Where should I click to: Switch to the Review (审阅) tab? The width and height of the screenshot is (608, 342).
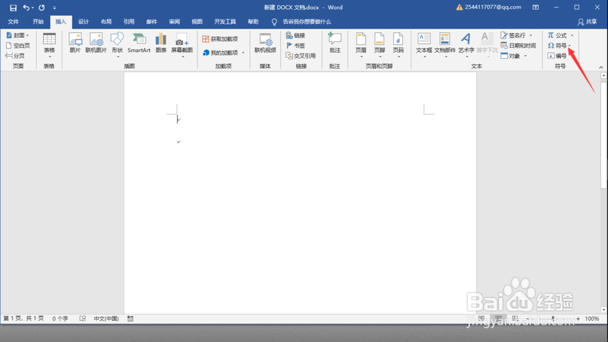click(x=174, y=22)
